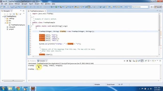Screen dimensions: 163x91
Task: Open the File menu
Action: [2, 4]
